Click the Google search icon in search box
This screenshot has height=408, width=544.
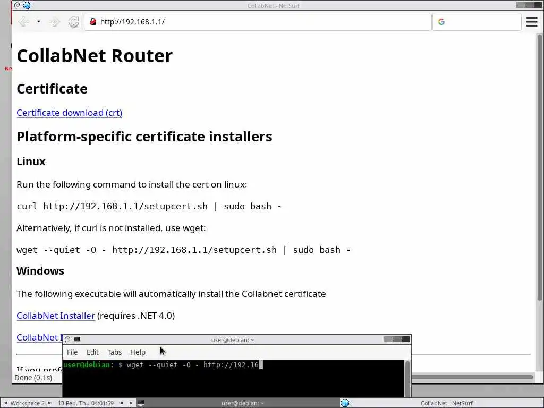441,22
